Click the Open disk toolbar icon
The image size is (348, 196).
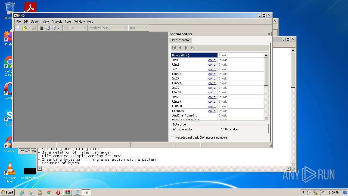click(48, 28)
